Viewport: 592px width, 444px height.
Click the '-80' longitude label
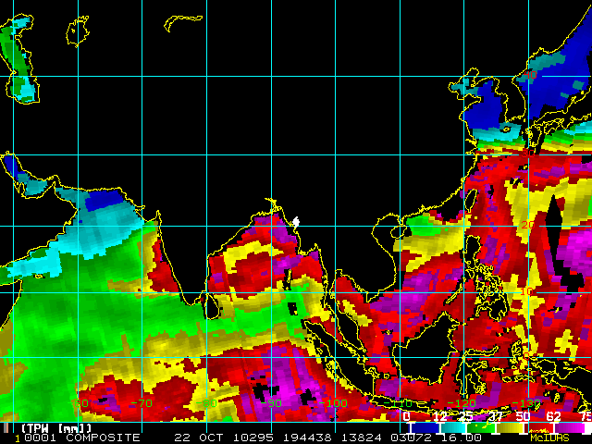click(x=206, y=403)
